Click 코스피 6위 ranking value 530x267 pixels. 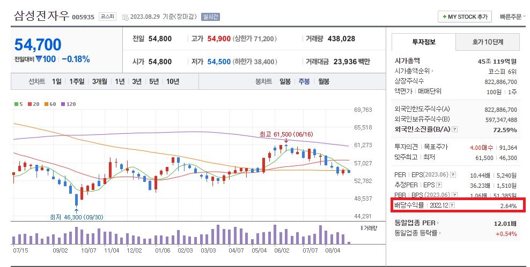click(x=503, y=72)
